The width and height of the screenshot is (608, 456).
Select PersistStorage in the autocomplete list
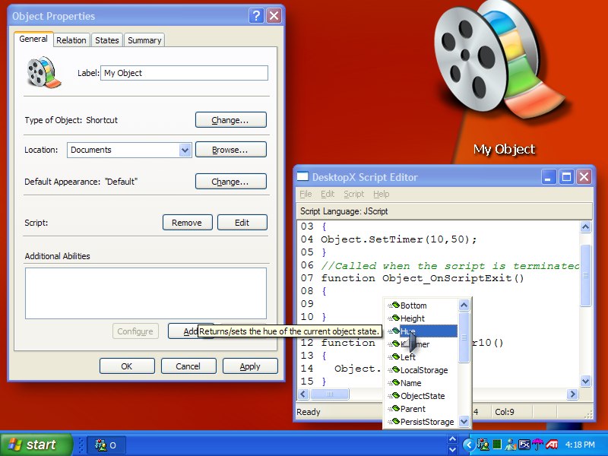(427, 422)
